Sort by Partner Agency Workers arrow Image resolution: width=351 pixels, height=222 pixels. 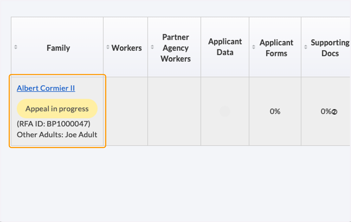152,47
